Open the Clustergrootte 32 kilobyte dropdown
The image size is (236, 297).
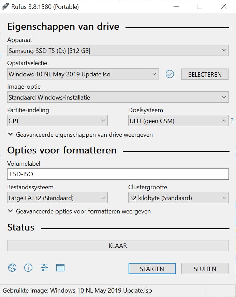pos(178,198)
